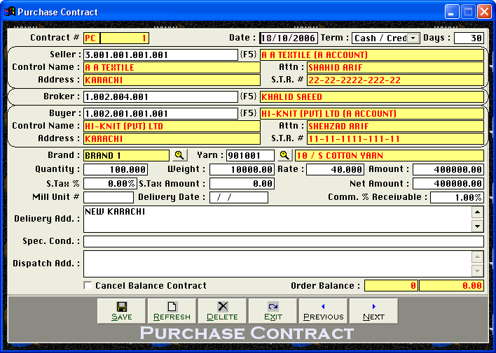Click the Seller account code field

(160, 55)
